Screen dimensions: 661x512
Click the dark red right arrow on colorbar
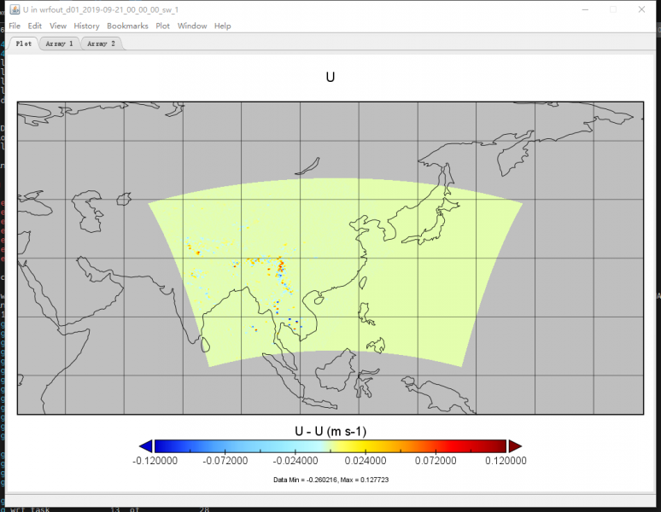pos(514,445)
